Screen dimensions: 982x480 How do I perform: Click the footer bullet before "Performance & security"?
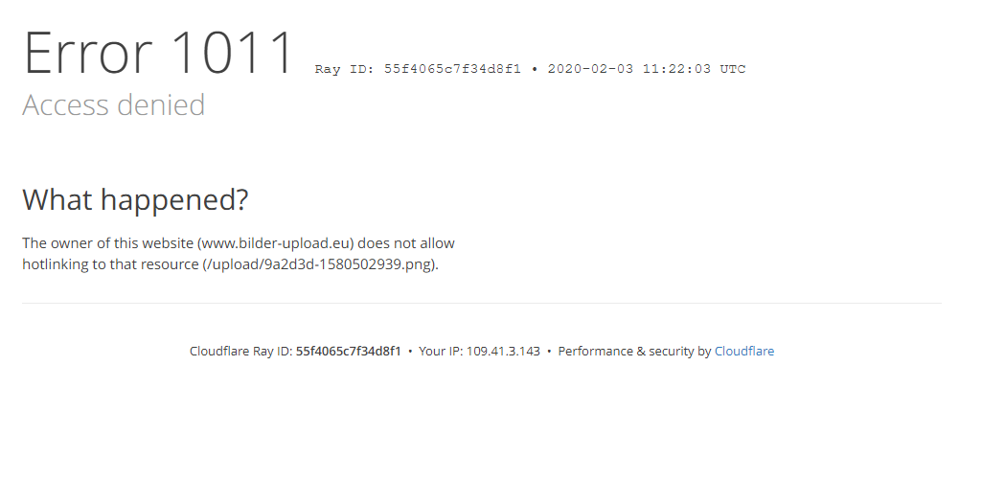point(549,352)
